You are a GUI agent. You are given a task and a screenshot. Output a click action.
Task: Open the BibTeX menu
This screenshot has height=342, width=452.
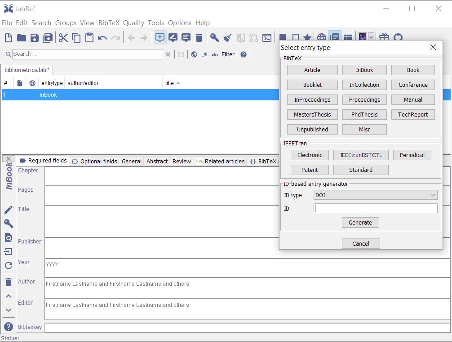tap(109, 23)
